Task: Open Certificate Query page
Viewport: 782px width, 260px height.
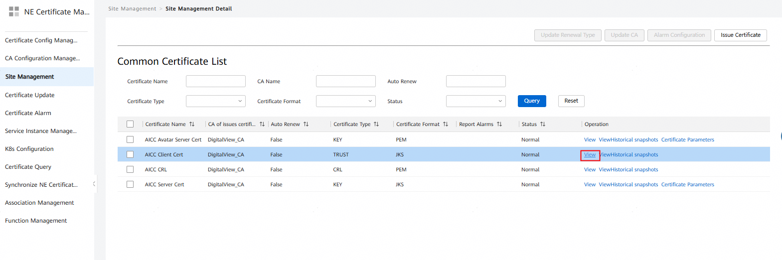Action: coord(28,167)
